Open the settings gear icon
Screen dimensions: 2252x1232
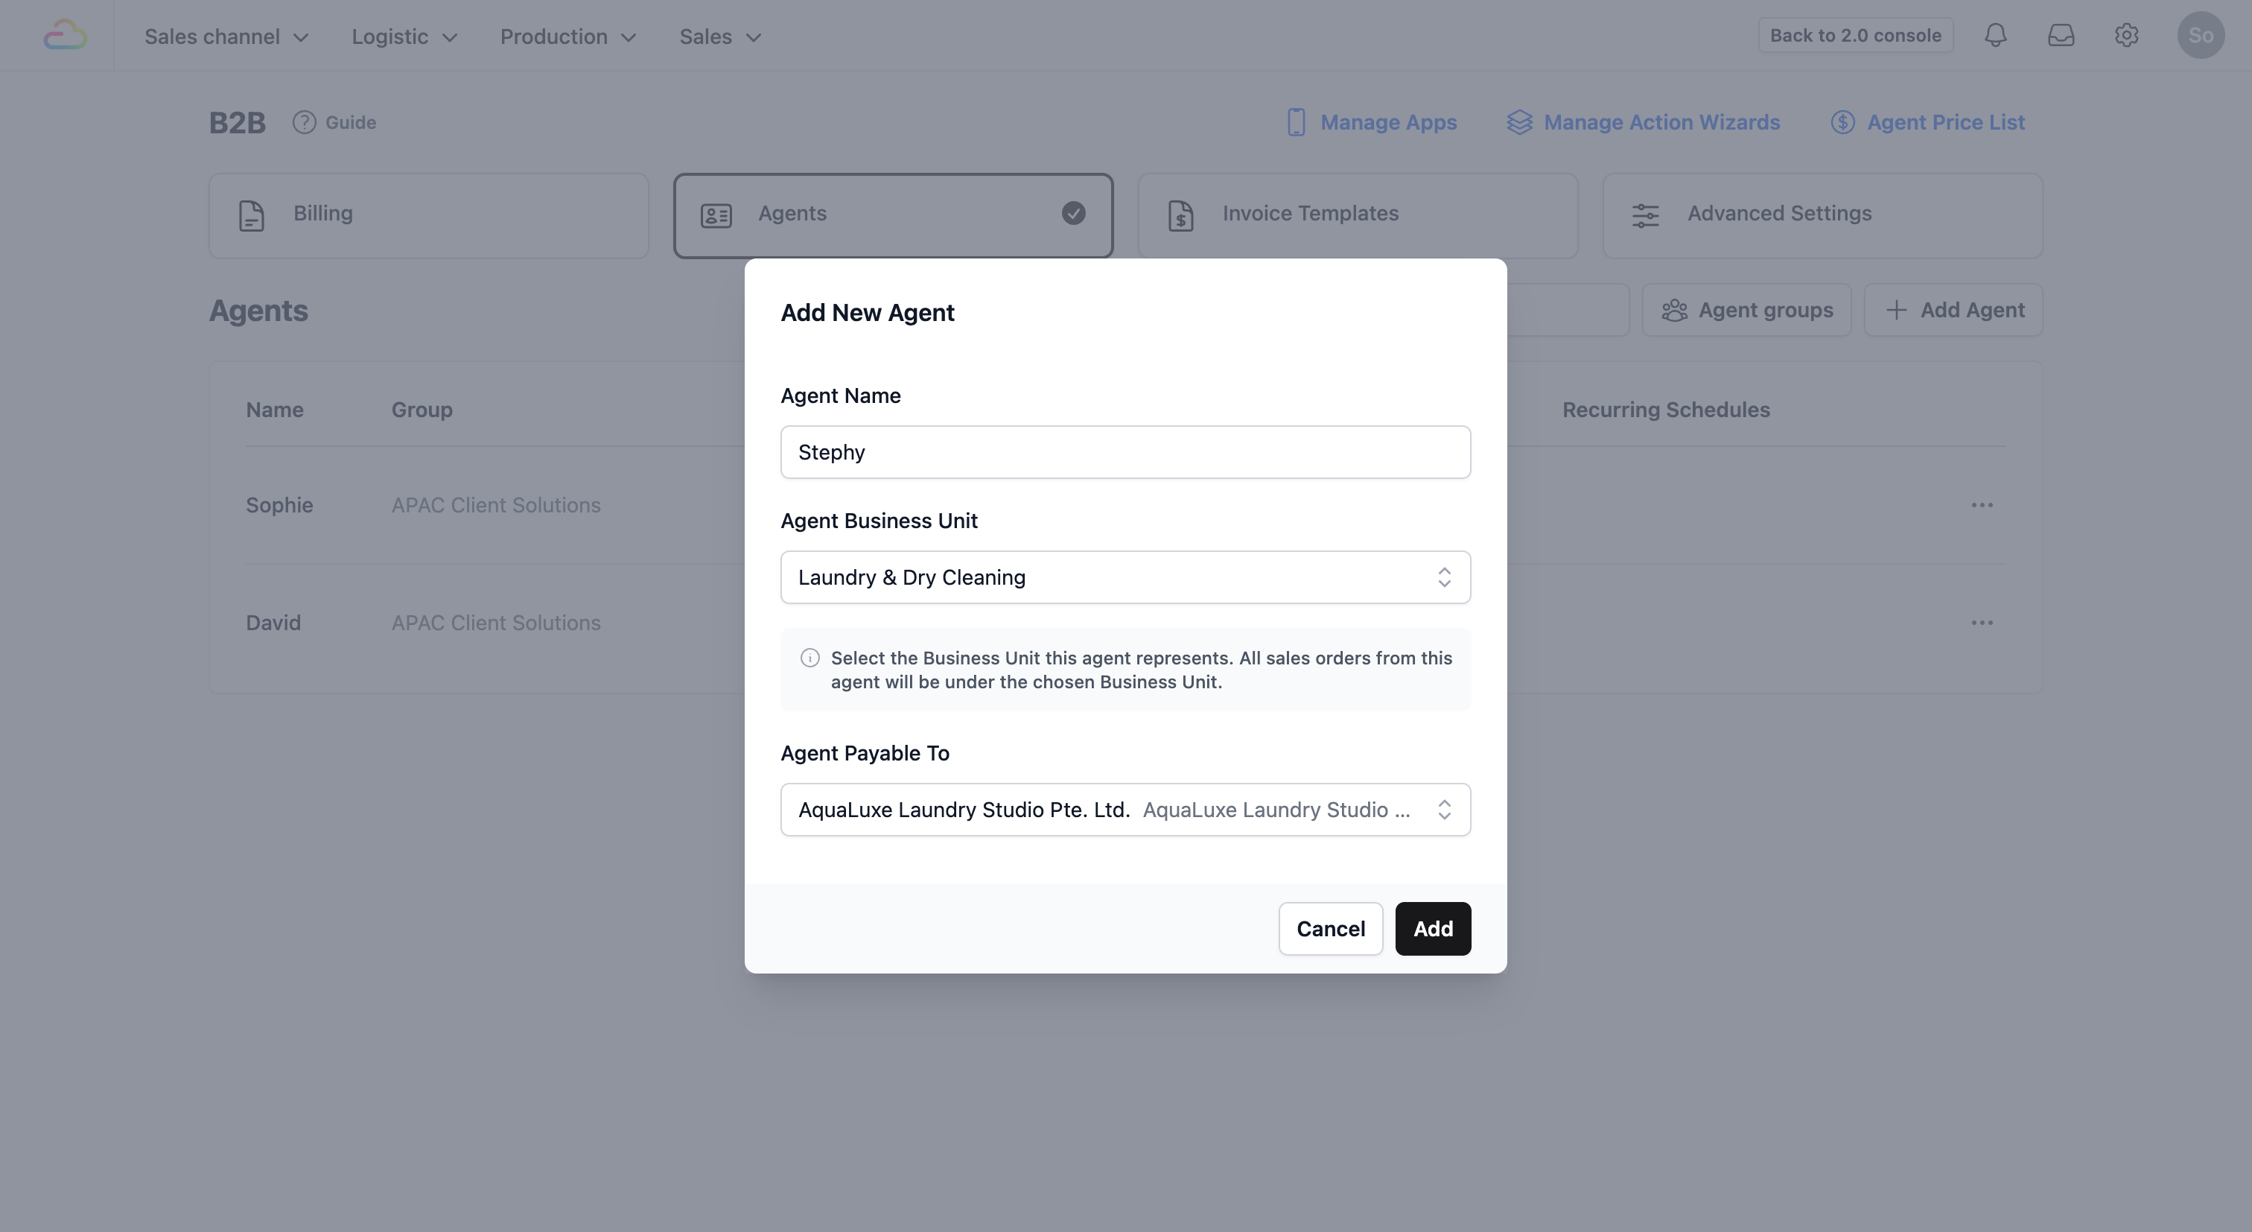[2126, 35]
